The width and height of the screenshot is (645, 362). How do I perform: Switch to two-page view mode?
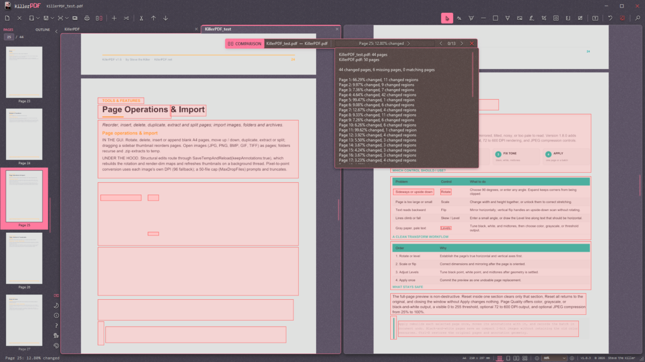[515, 358]
